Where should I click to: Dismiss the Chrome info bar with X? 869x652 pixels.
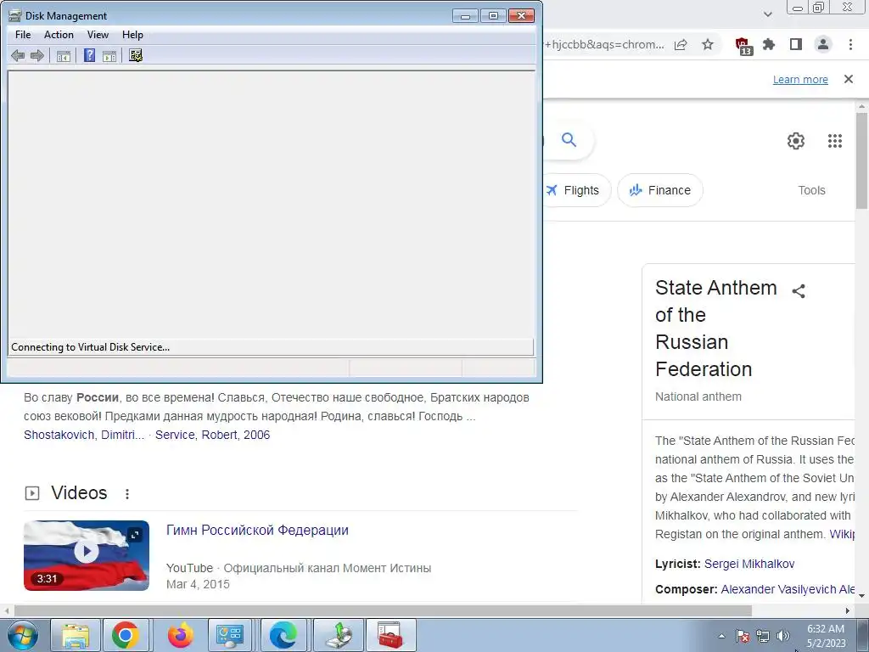[849, 79]
